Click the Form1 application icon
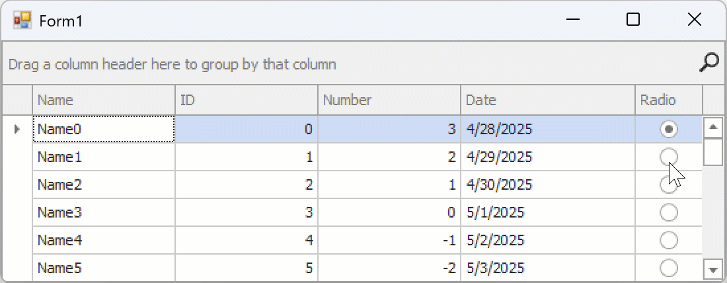The image size is (727, 283). click(22, 20)
